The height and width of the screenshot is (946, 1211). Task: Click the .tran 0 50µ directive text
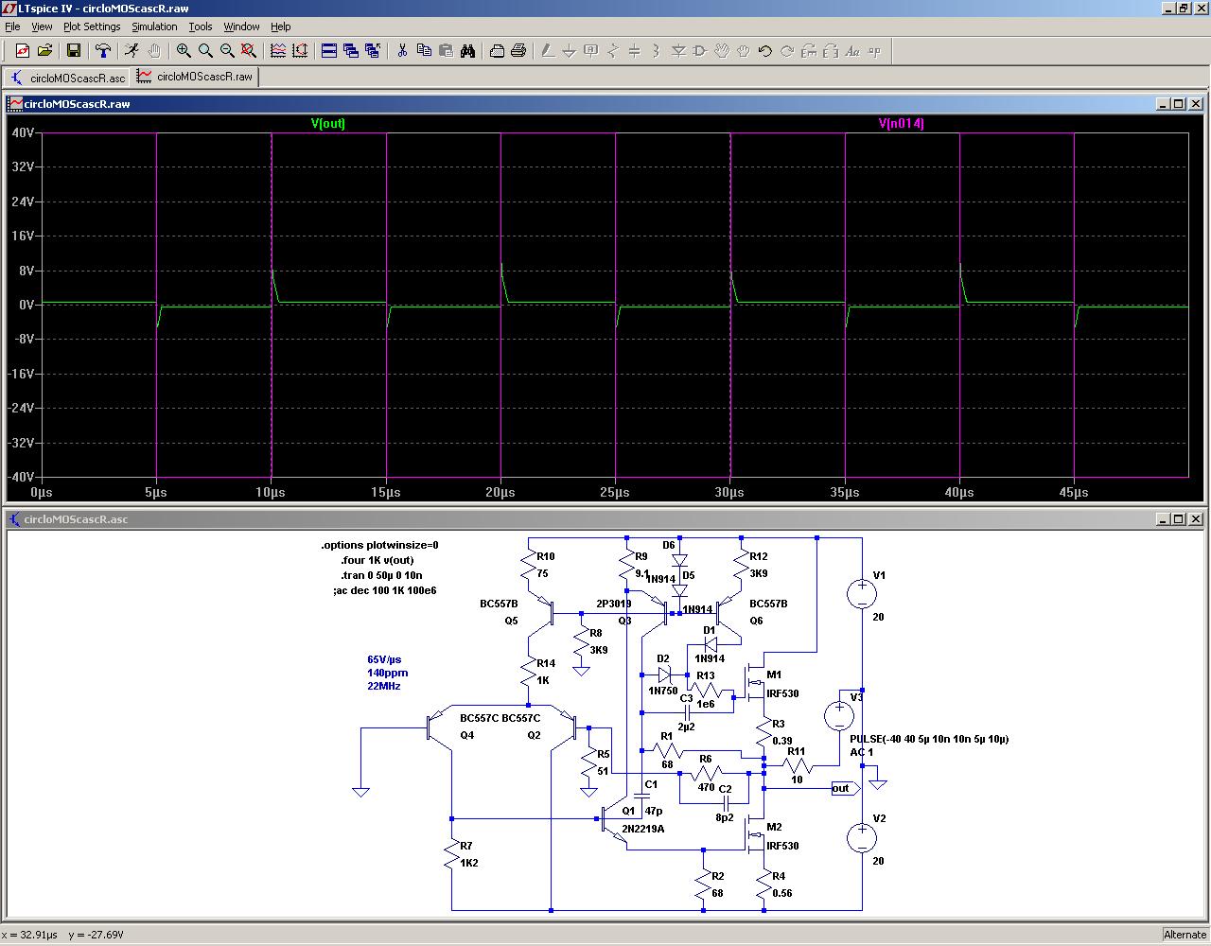point(381,575)
